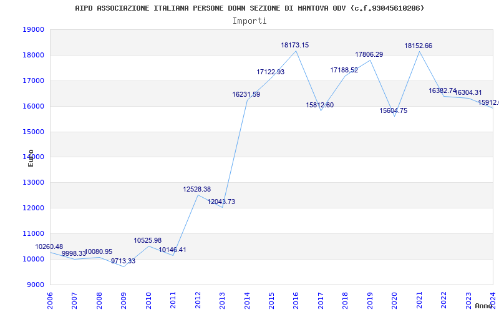Image resolution: width=499 pixels, height=312 pixels.
Task: Select the 17188.52 data label
Action: 344,71
